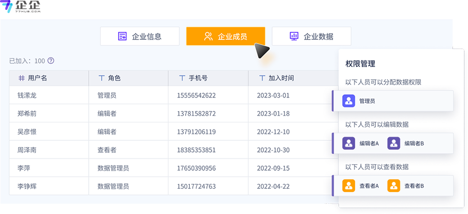Select the 钱潆龙 user row

[x=27, y=95]
